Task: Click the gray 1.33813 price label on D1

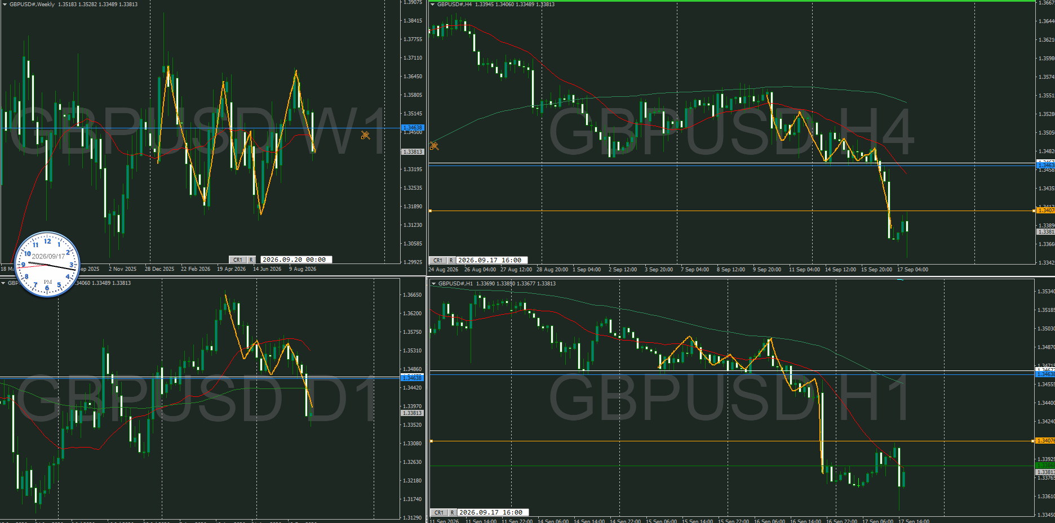Action: click(413, 413)
